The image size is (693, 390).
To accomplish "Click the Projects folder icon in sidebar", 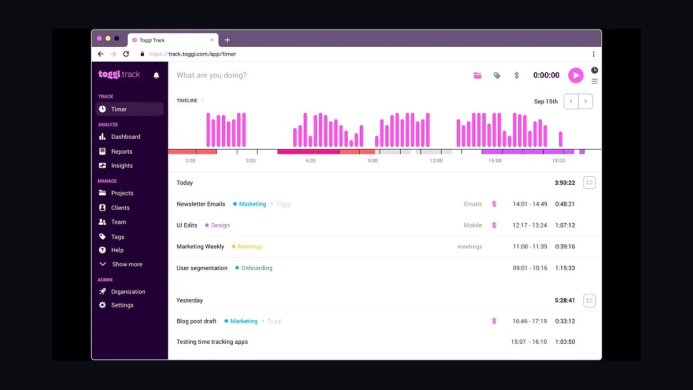I will [102, 193].
